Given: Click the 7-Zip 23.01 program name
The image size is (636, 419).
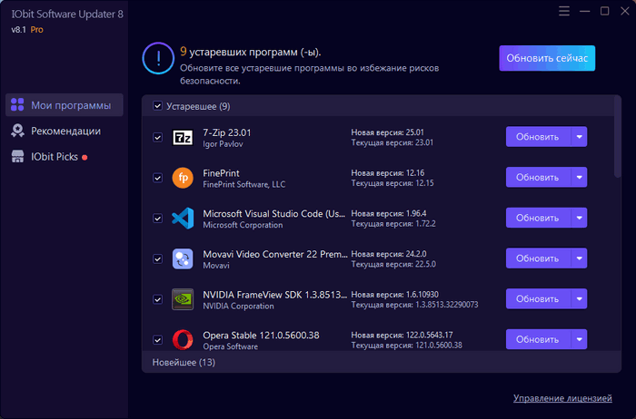Looking at the screenshot, I should tap(227, 132).
